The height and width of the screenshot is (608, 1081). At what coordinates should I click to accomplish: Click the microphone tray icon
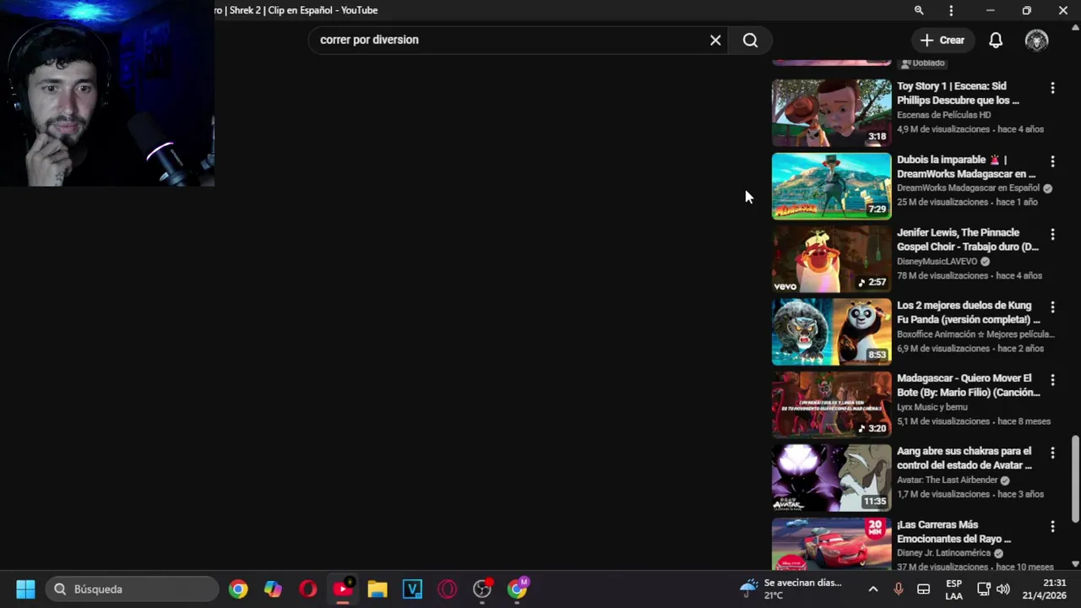[x=899, y=589]
